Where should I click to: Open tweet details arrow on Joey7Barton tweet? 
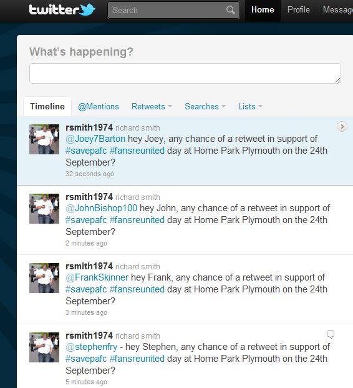342,126
